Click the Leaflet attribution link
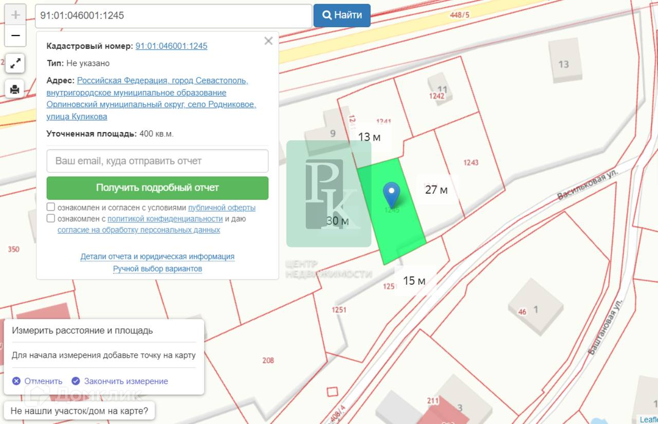Viewport: 658px width, 424px height. (649, 420)
